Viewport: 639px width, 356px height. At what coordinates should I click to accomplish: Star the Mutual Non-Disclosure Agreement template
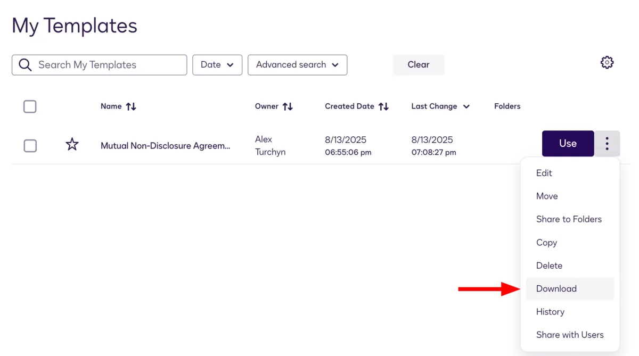point(72,144)
